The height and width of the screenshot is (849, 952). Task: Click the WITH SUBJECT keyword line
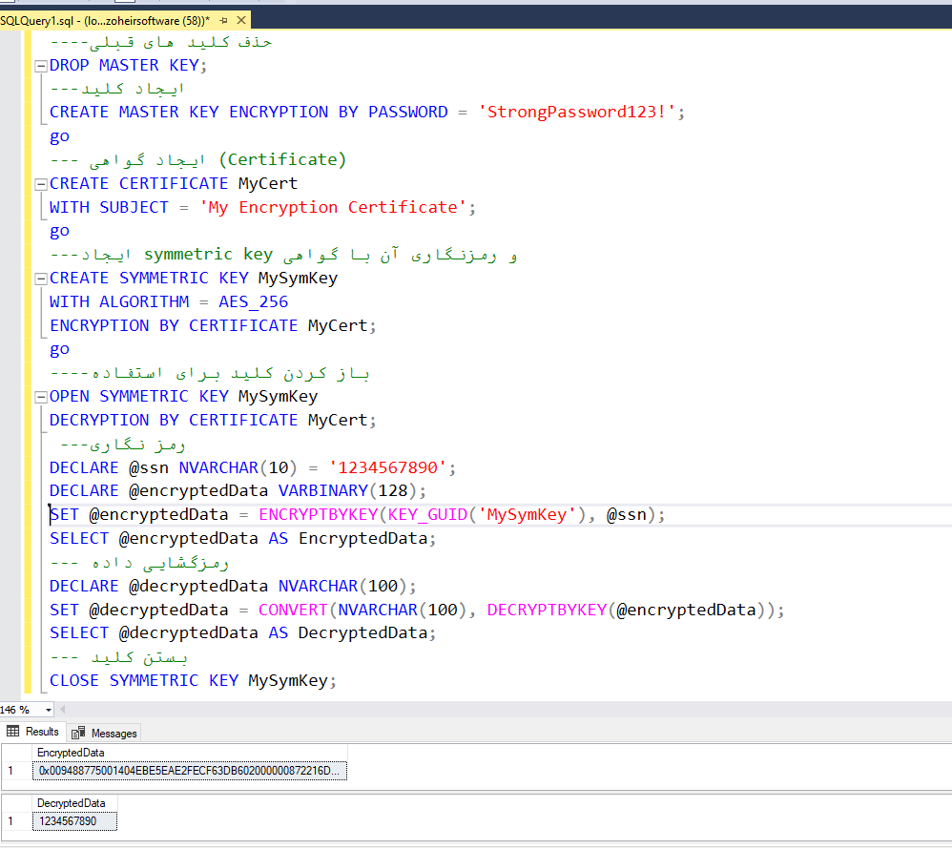(262, 208)
